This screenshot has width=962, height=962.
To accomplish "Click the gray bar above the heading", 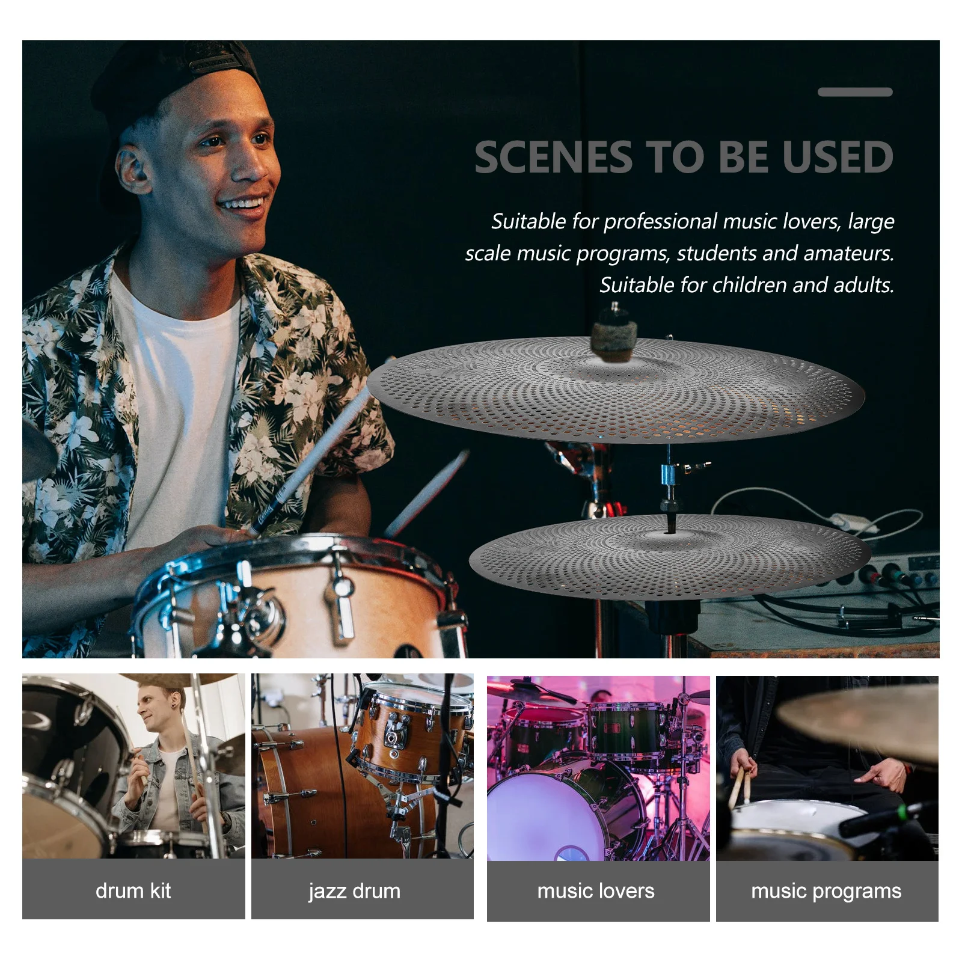I will [855, 92].
